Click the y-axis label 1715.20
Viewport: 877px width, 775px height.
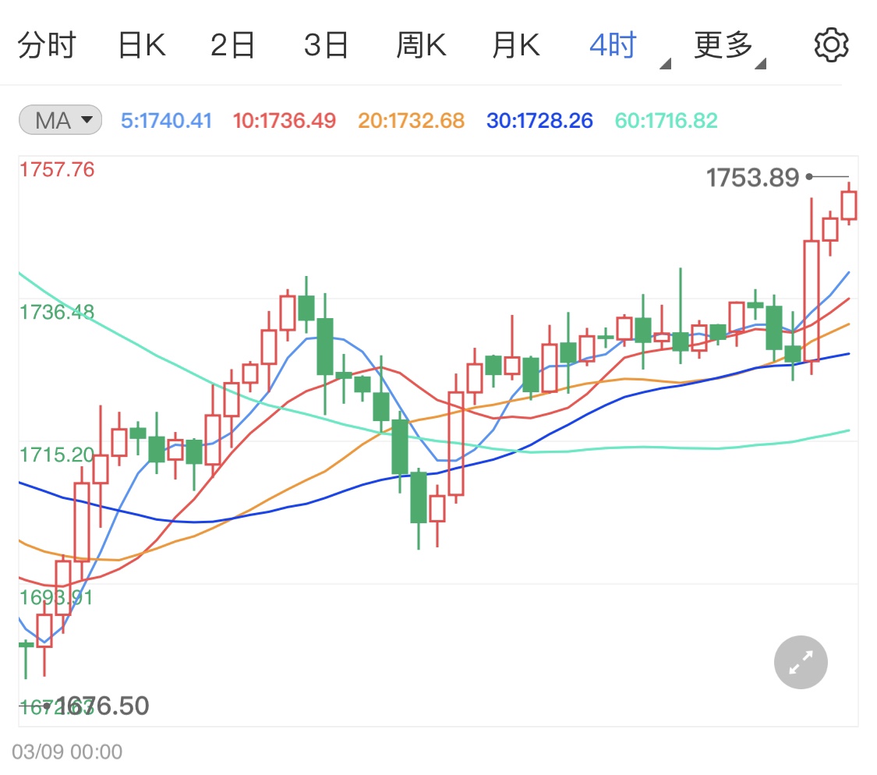pos(57,455)
